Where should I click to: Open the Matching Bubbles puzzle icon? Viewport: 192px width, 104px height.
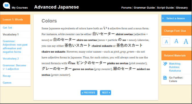(165, 64)
